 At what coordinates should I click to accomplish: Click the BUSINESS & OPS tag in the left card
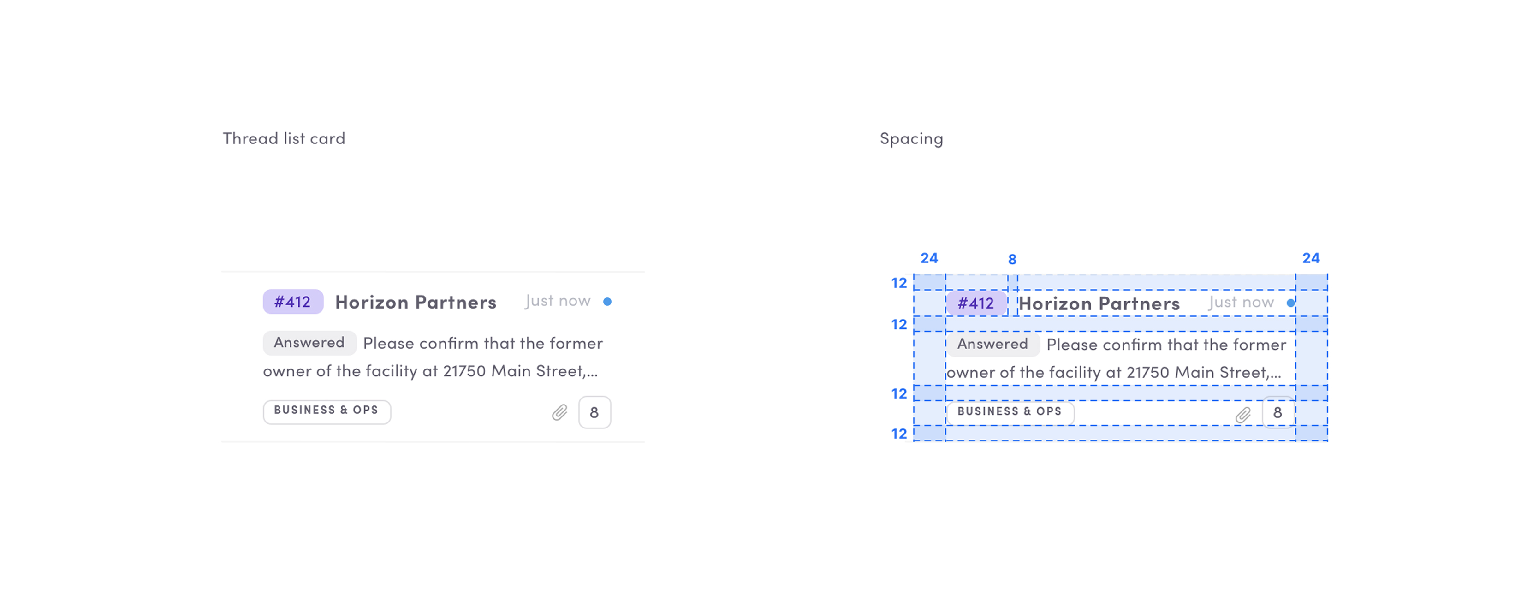point(327,411)
